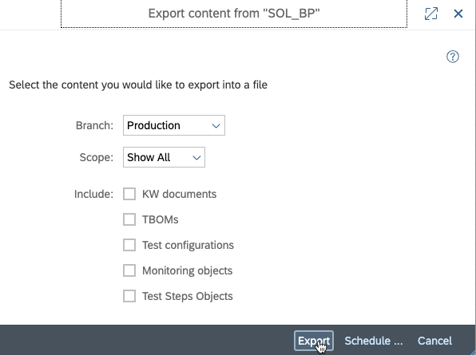Include Monitoring objects checkbox
Screen dimensions: 476x355
coord(129,270)
